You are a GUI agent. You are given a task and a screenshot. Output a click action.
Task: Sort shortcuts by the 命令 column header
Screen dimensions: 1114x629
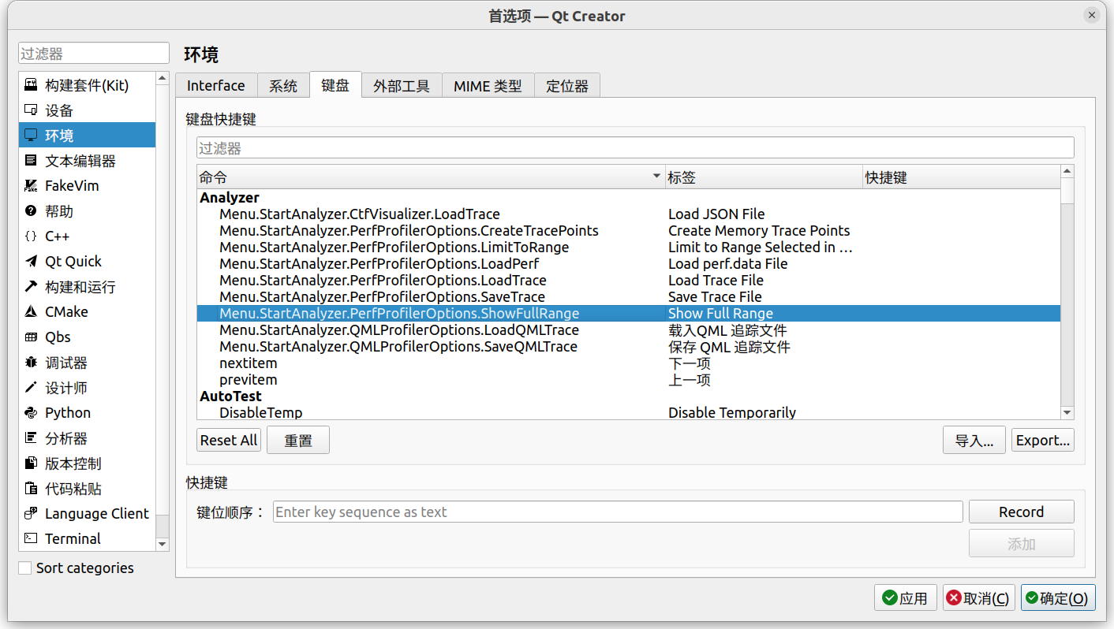431,177
